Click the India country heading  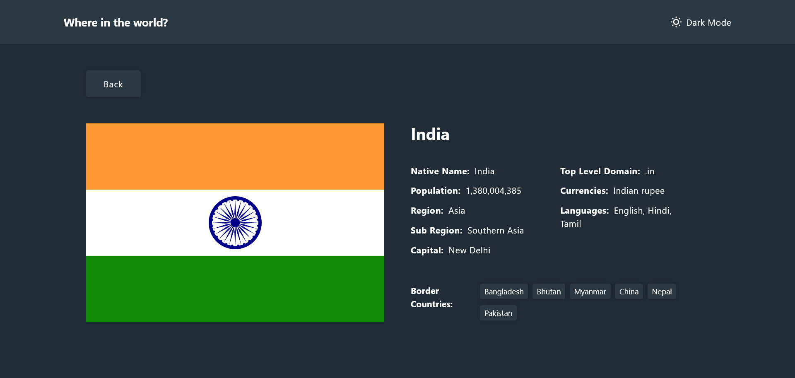coord(430,134)
